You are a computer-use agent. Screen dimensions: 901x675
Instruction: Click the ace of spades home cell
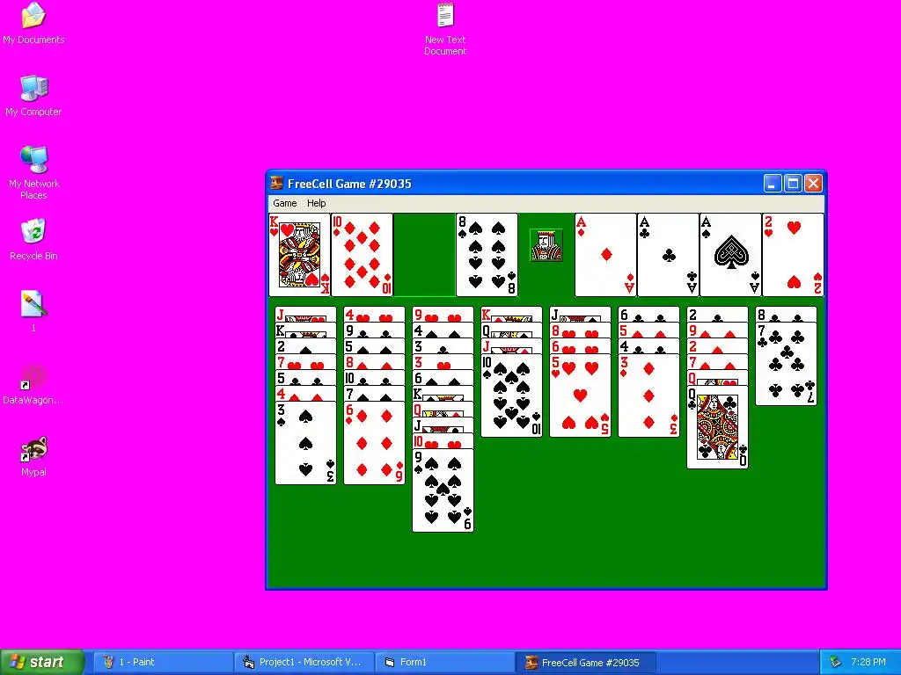point(730,255)
